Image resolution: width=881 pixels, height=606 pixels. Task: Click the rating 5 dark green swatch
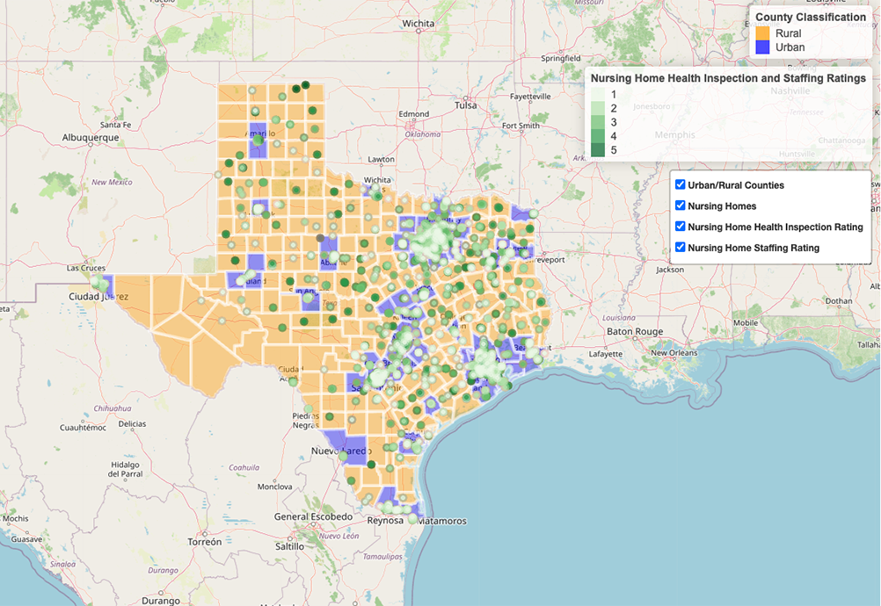point(598,150)
